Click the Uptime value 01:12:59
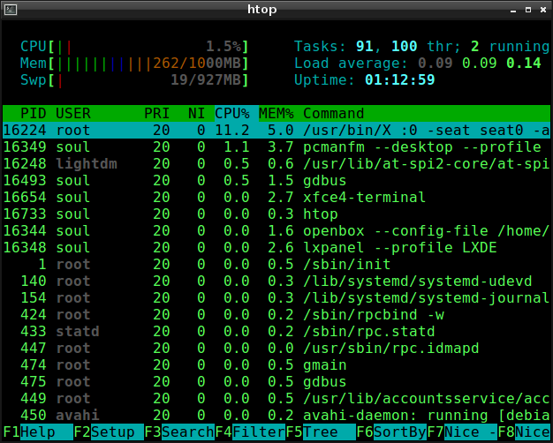The height and width of the screenshot is (443, 553). [399, 80]
